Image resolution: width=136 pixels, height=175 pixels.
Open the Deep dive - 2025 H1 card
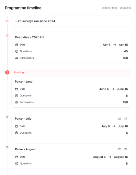click(x=72, y=47)
